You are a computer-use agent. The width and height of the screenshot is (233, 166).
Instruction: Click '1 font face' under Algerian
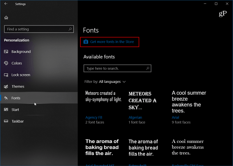pyautogui.click(x=137, y=122)
